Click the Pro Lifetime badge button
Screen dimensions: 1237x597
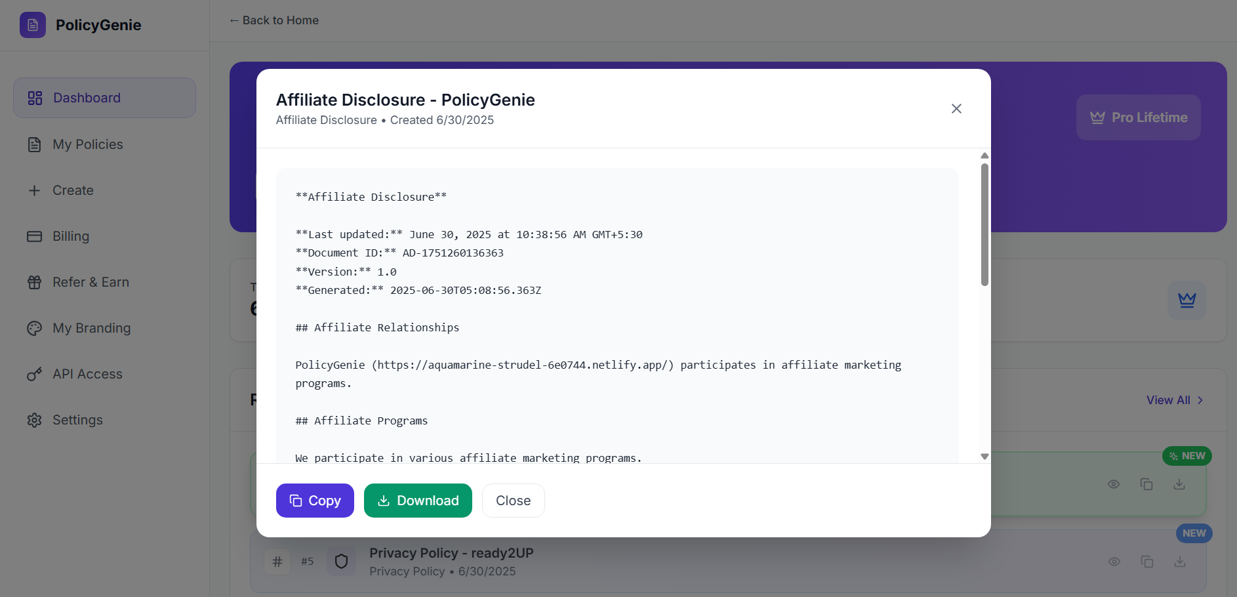point(1139,117)
